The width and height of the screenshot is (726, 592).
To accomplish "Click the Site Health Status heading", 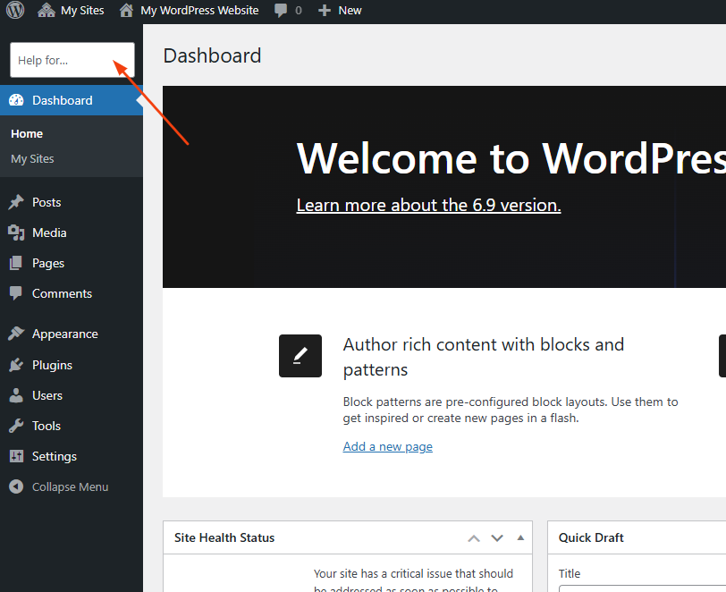I will 224,537.
